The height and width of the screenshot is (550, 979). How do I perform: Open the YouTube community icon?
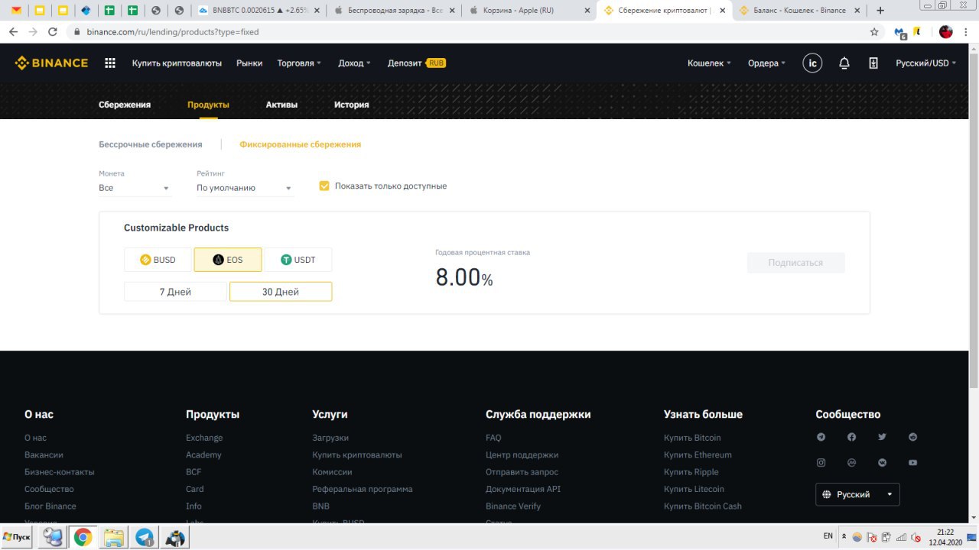tap(912, 463)
